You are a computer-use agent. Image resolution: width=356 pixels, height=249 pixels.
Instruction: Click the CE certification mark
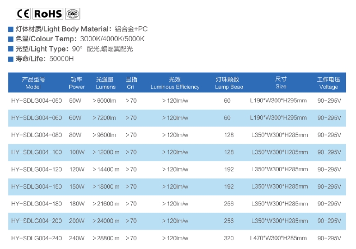pos(23,14)
